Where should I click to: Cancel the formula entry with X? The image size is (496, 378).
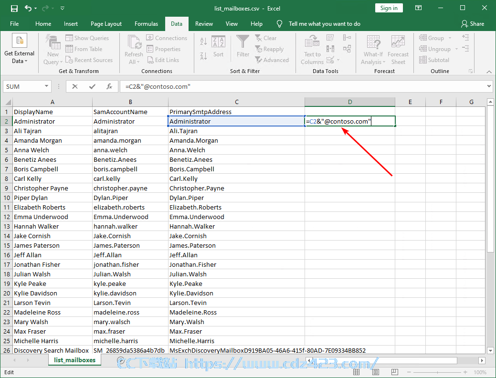pos(75,86)
